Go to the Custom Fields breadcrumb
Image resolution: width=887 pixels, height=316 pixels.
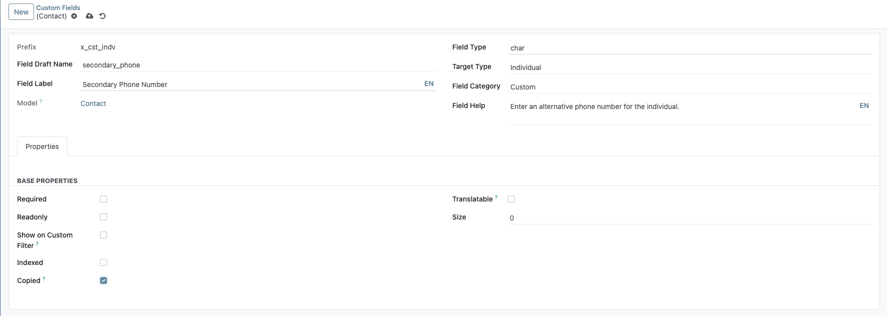pos(58,7)
